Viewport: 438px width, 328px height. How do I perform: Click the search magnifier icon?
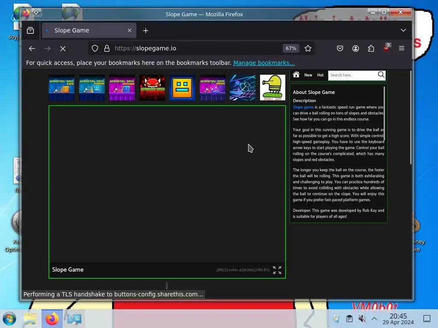coord(381,75)
